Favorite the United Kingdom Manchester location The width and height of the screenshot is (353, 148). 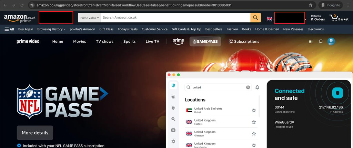tap(254, 145)
